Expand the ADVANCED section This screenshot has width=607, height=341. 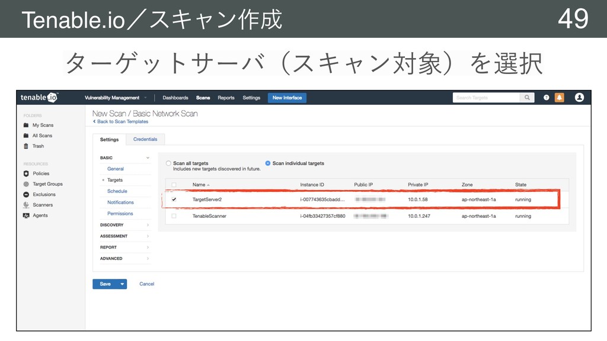[124, 259]
